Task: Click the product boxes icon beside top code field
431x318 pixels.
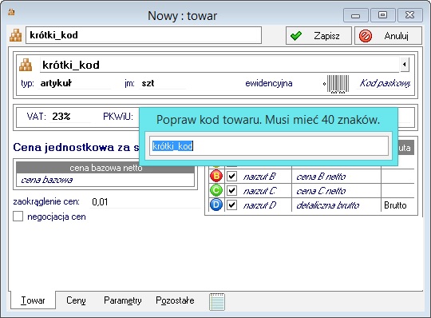Action: (x=15, y=35)
